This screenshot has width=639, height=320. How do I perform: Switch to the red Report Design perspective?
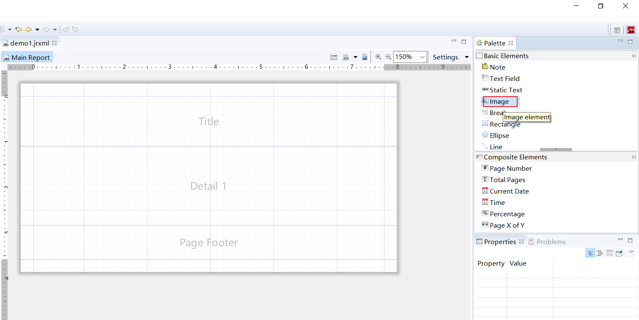point(631,30)
